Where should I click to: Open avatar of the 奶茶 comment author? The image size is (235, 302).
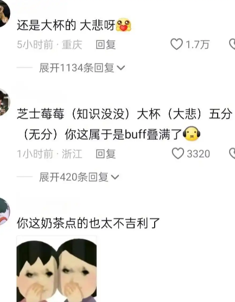pos(4,211)
